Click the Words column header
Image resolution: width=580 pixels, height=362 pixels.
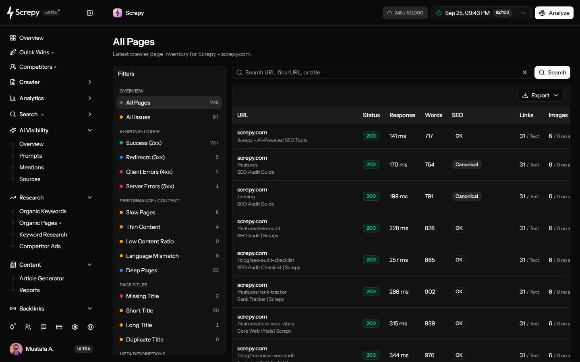[433, 115]
